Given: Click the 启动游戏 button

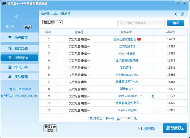Looking at the screenshot, I should (x=175, y=128).
